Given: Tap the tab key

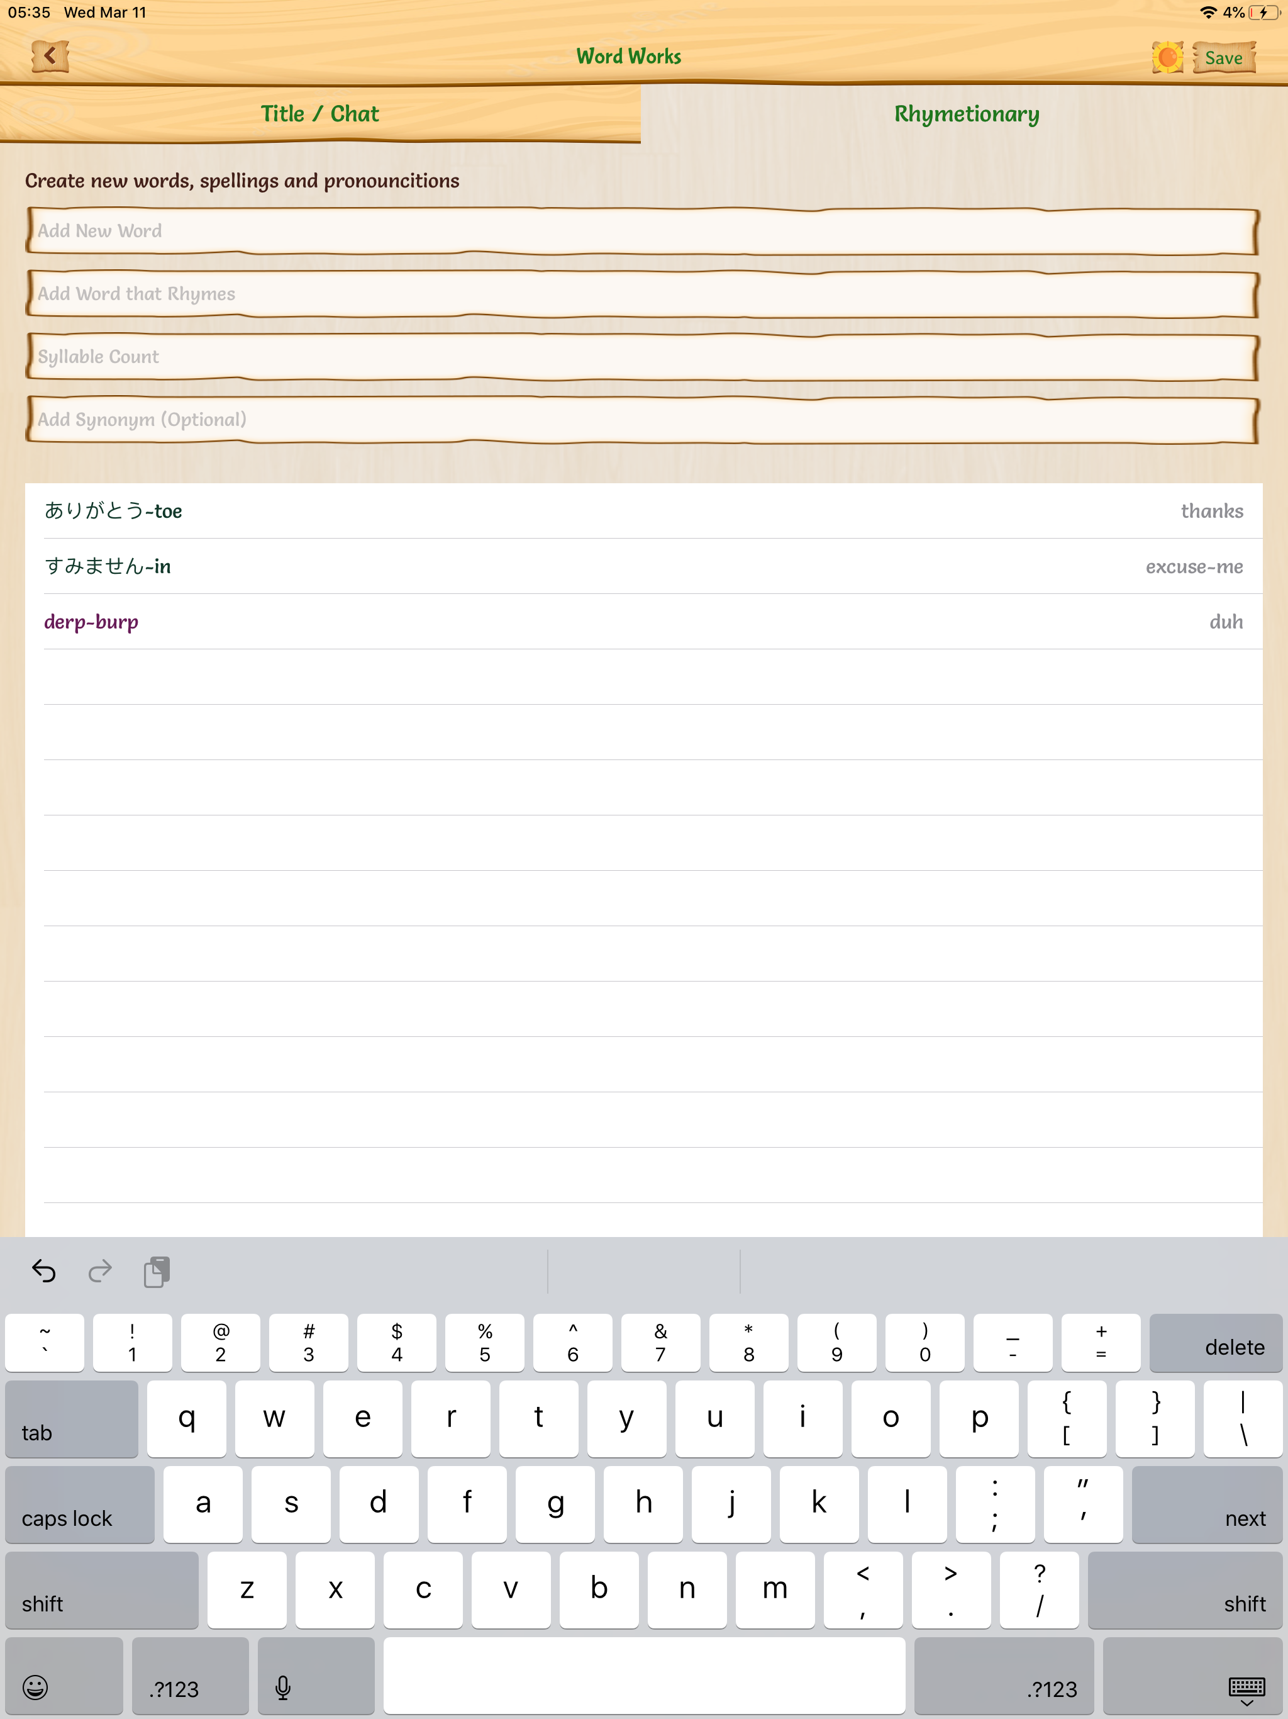Looking at the screenshot, I should [72, 1418].
